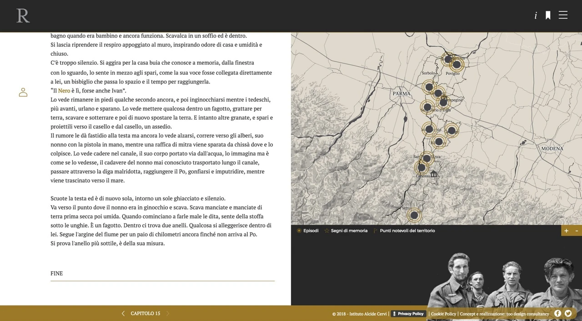Viewport: 582px width, 321px height.
Task: Click the character person icon beside the text
Action: tap(23, 92)
